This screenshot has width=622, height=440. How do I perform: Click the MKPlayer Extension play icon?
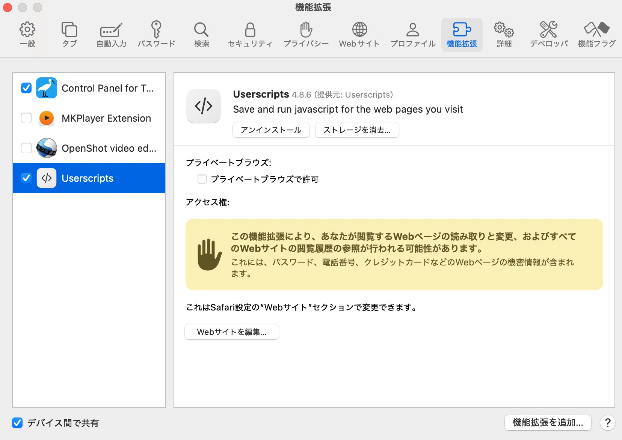coord(47,118)
